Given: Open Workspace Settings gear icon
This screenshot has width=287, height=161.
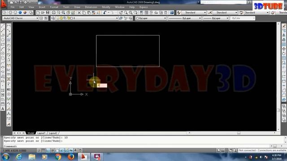Looking at the screenshot, I should coord(41,18).
